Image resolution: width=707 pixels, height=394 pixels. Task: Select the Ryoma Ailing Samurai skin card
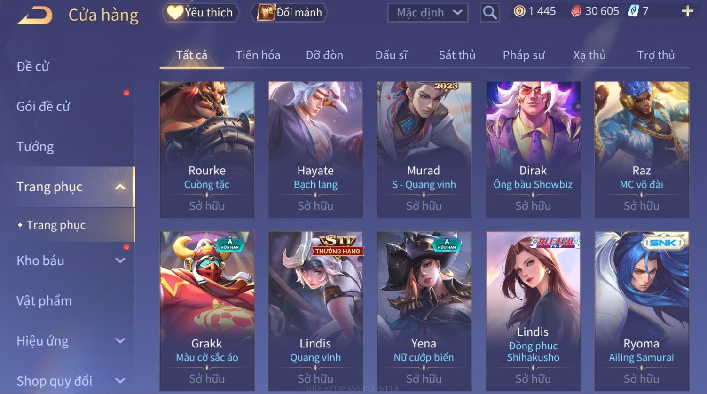click(x=642, y=310)
